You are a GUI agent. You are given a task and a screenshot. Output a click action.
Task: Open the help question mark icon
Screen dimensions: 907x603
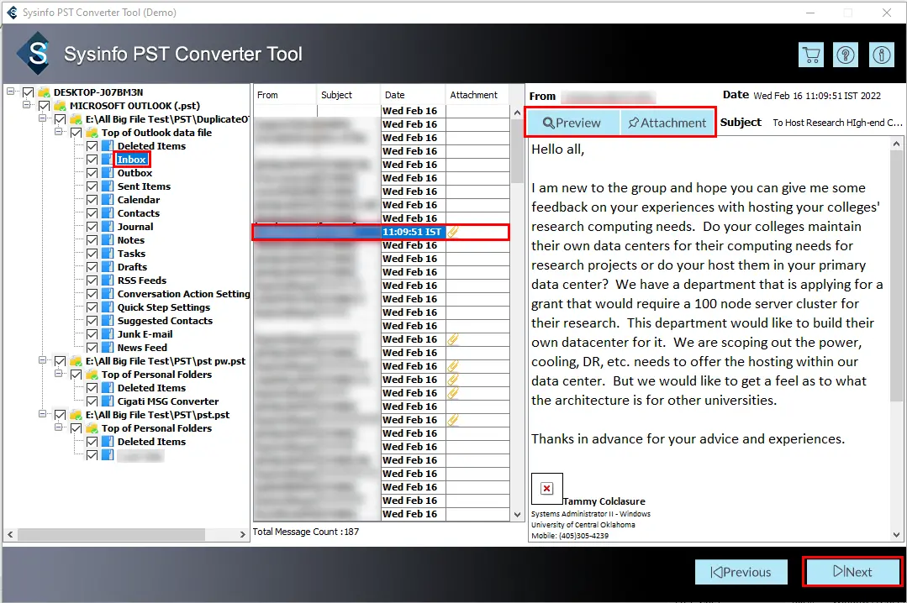click(846, 55)
